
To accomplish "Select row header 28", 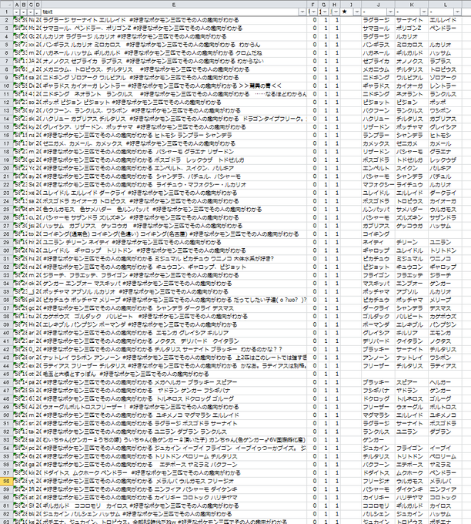I will pos(7,234).
